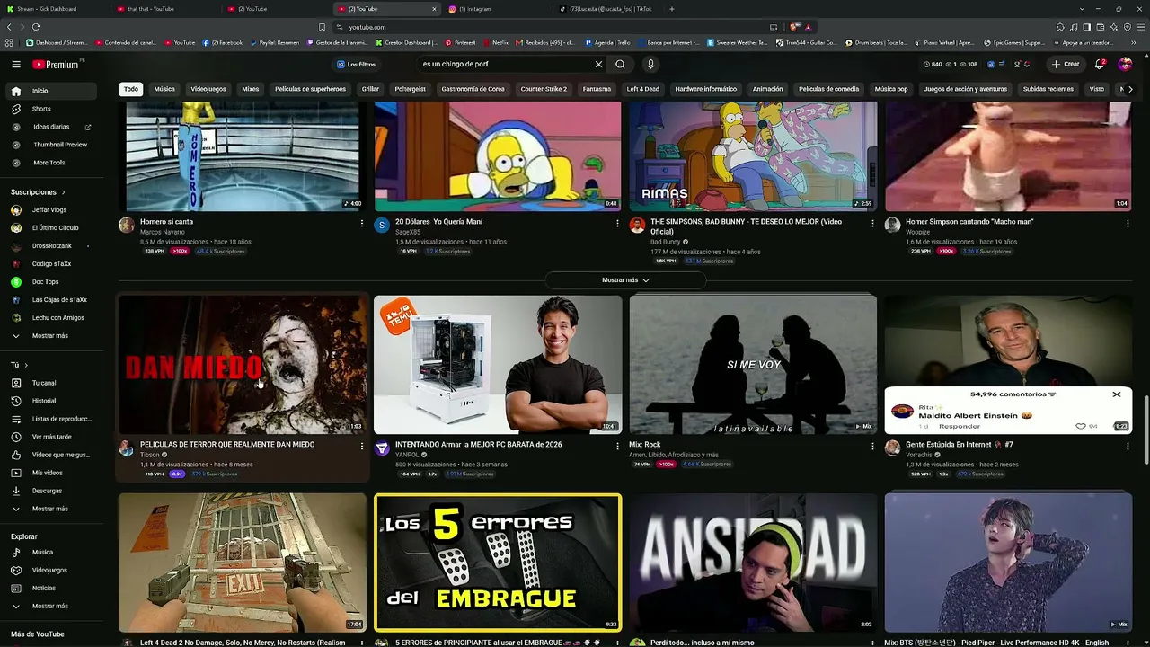The image size is (1150, 647).
Task: Click the Shorts icon in the sidebar
Action: tap(16, 109)
